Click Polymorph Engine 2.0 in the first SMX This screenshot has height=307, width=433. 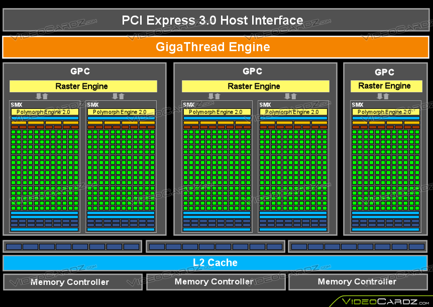tap(44, 112)
